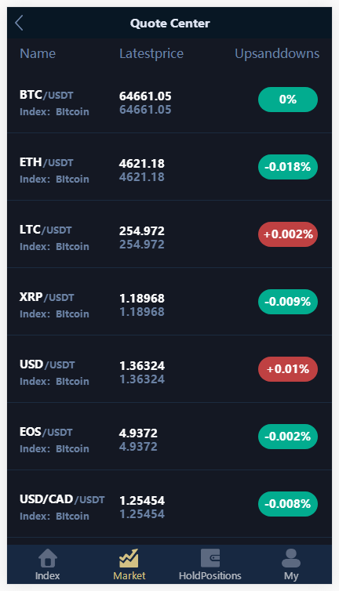Image resolution: width=339 pixels, height=591 pixels.
Task: Open the BTC/USDT pair row
Action: tap(169, 100)
